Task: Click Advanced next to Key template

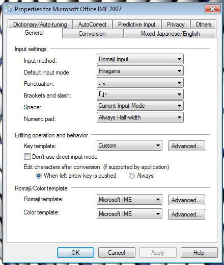Action: coord(186,146)
